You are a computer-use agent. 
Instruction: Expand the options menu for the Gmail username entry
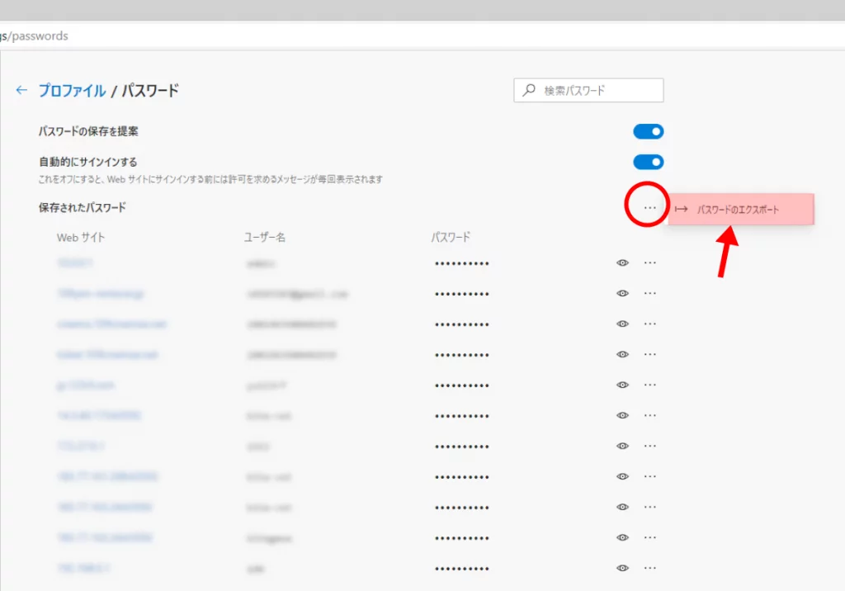coord(650,294)
